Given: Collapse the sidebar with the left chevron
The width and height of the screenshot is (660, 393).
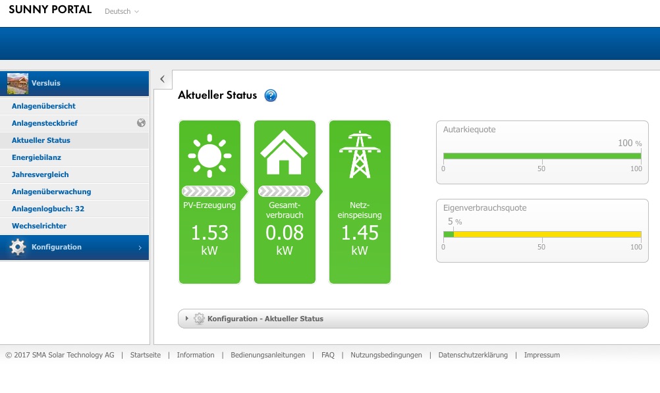Looking at the screenshot, I should click(x=162, y=79).
